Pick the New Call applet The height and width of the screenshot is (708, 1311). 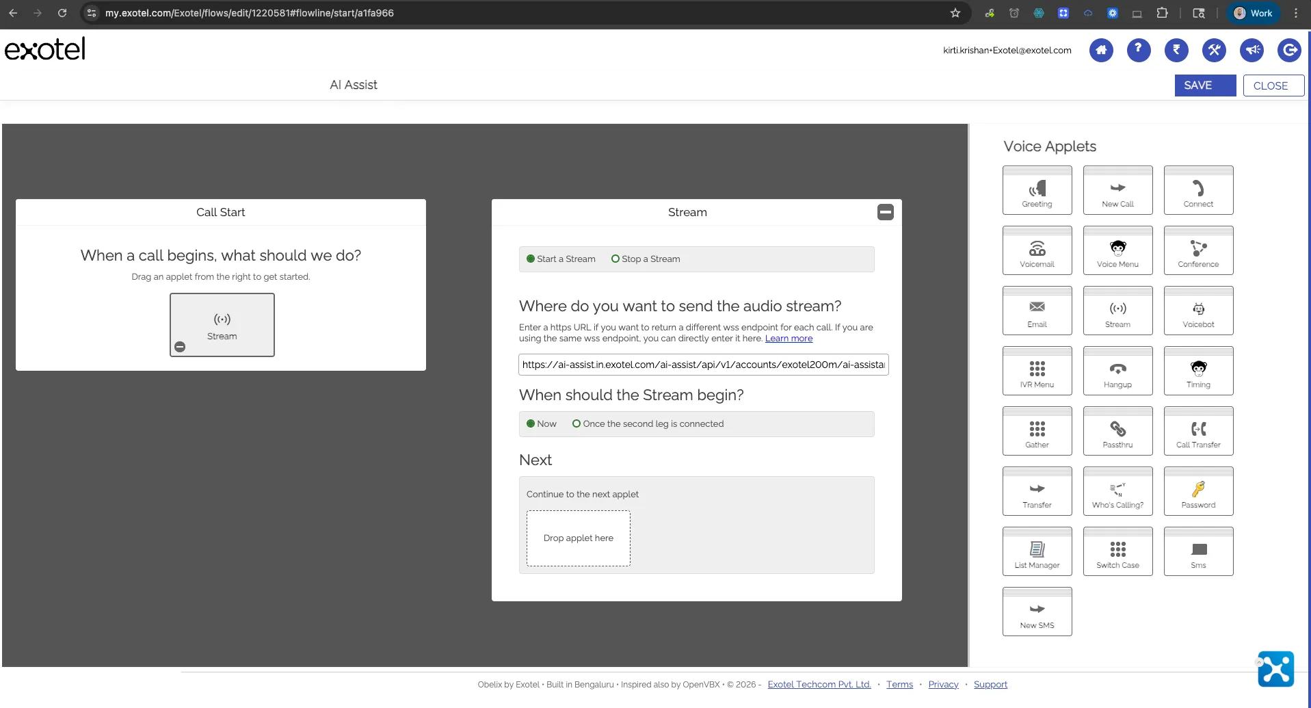click(1117, 190)
